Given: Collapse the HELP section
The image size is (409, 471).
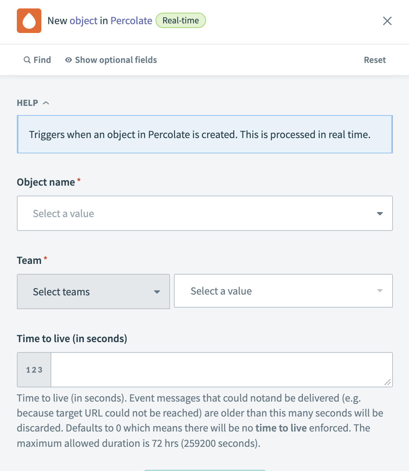Looking at the screenshot, I should [46, 102].
